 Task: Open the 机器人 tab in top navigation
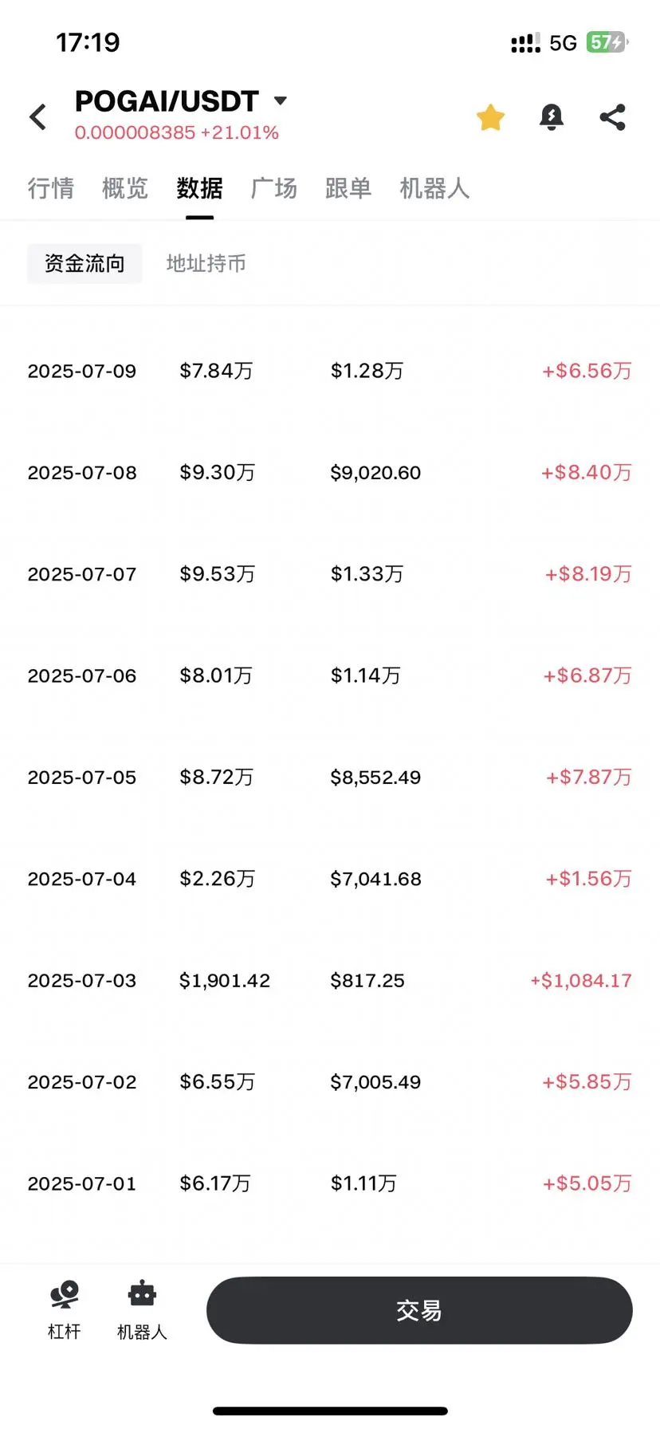[x=434, y=188]
